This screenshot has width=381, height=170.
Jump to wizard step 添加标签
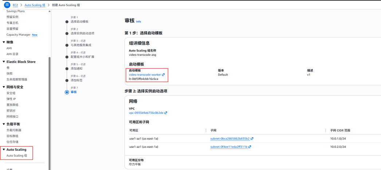[76, 80]
